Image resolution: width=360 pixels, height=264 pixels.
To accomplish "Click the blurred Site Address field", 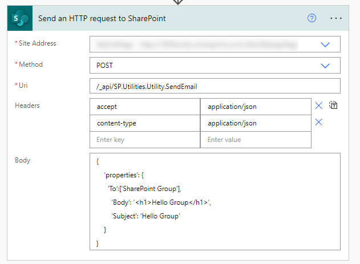I will (x=195, y=44).
